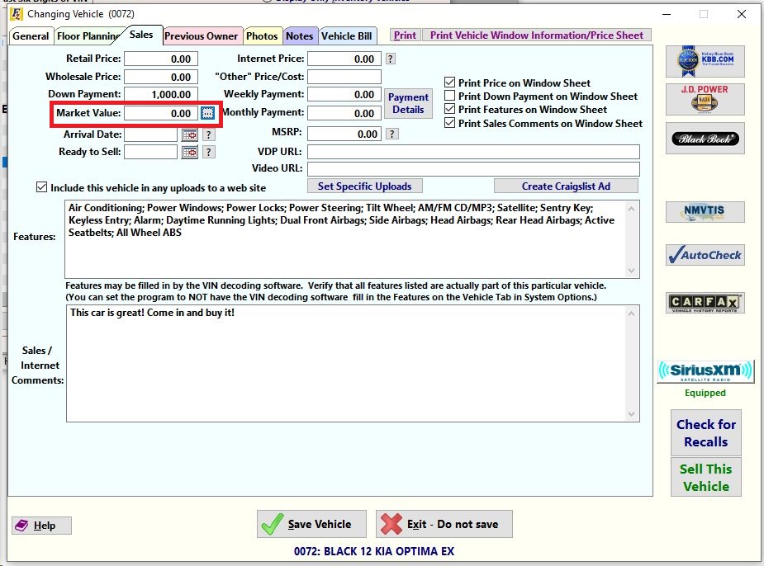Click the Down Payment field
The image size is (764, 566).
pos(161,94)
